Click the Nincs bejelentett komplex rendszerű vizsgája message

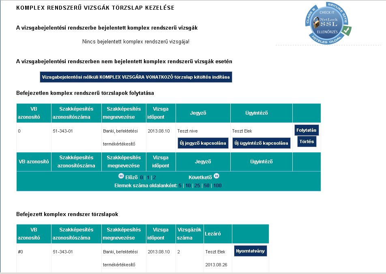(x=136, y=42)
